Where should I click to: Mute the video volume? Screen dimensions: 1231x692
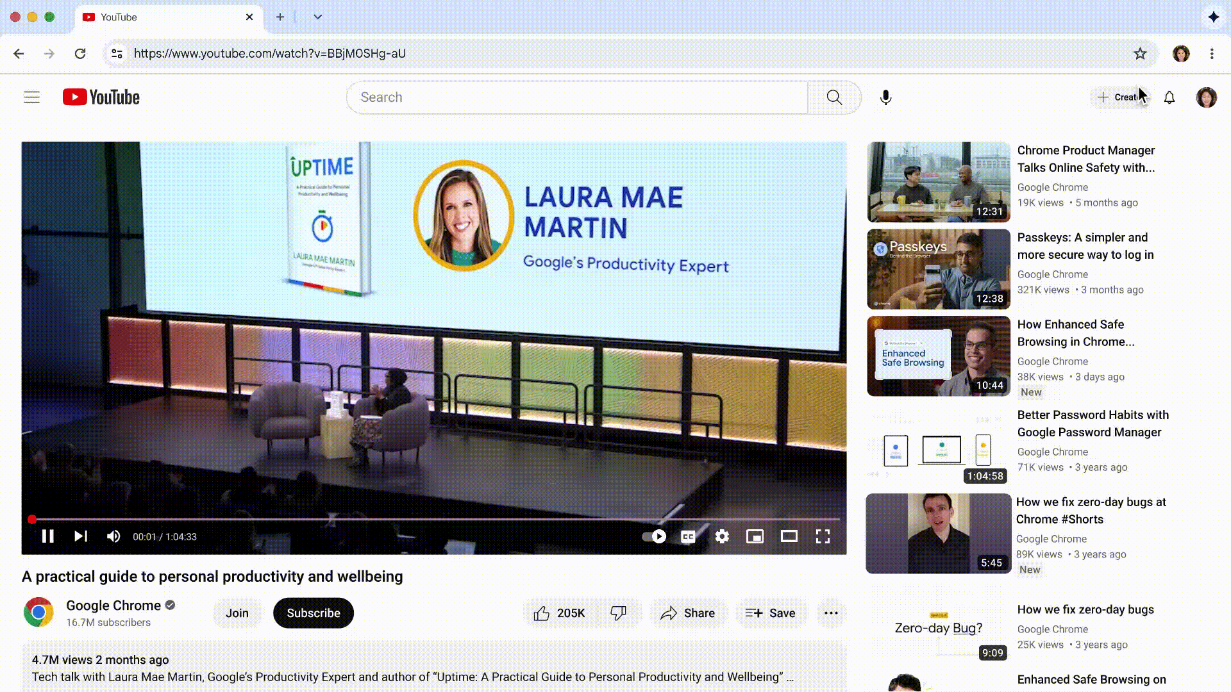point(113,536)
